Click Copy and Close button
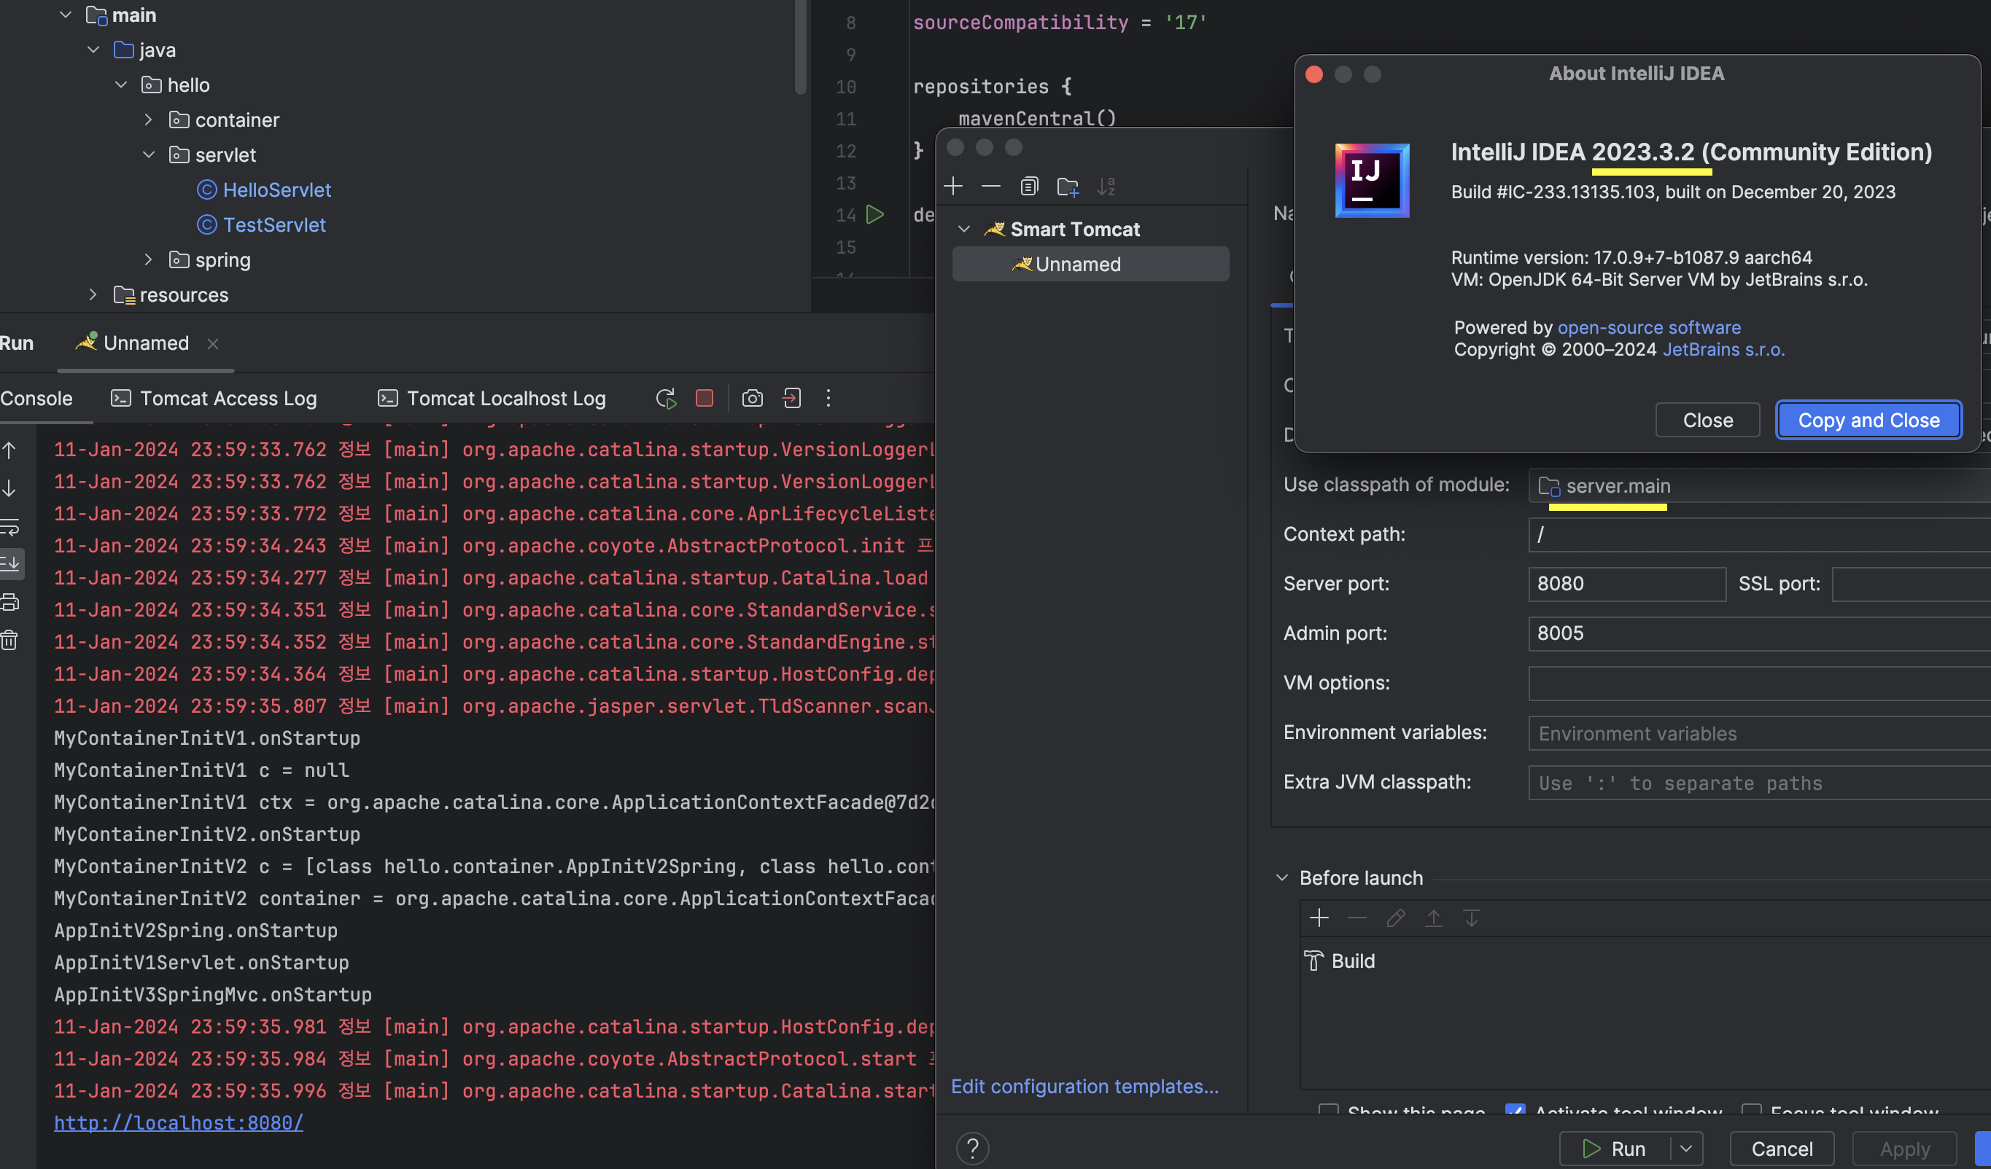Image resolution: width=1991 pixels, height=1169 pixels. click(x=1868, y=421)
